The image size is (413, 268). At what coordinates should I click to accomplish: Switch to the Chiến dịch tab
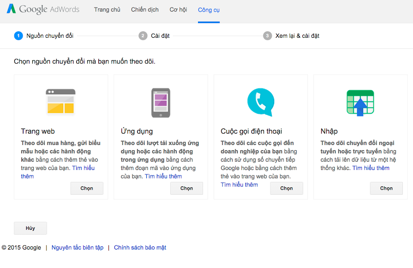(x=145, y=10)
